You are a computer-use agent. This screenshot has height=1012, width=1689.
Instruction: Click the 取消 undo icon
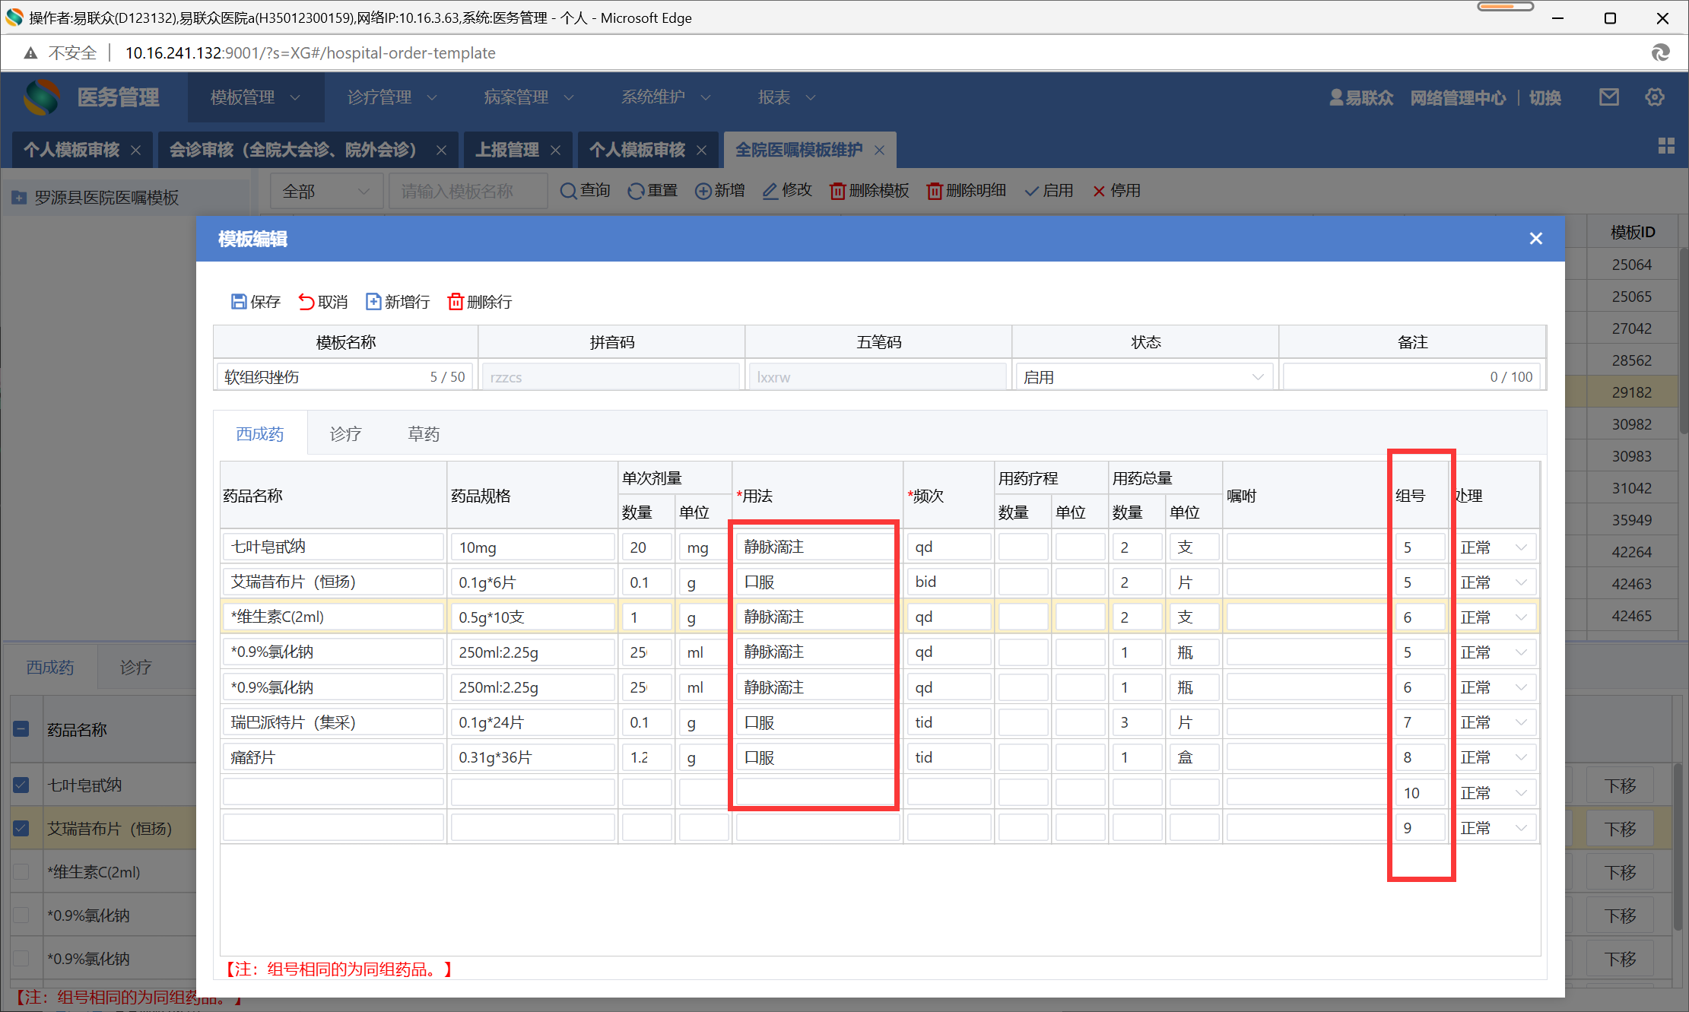(x=306, y=302)
